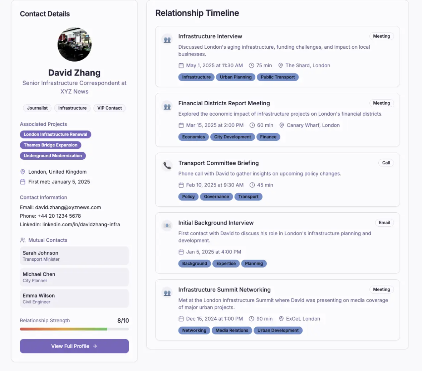Image resolution: width=422 pixels, height=371 pixels.
Task: Click the clock icon next to 75 min
Action: (251, 66)
